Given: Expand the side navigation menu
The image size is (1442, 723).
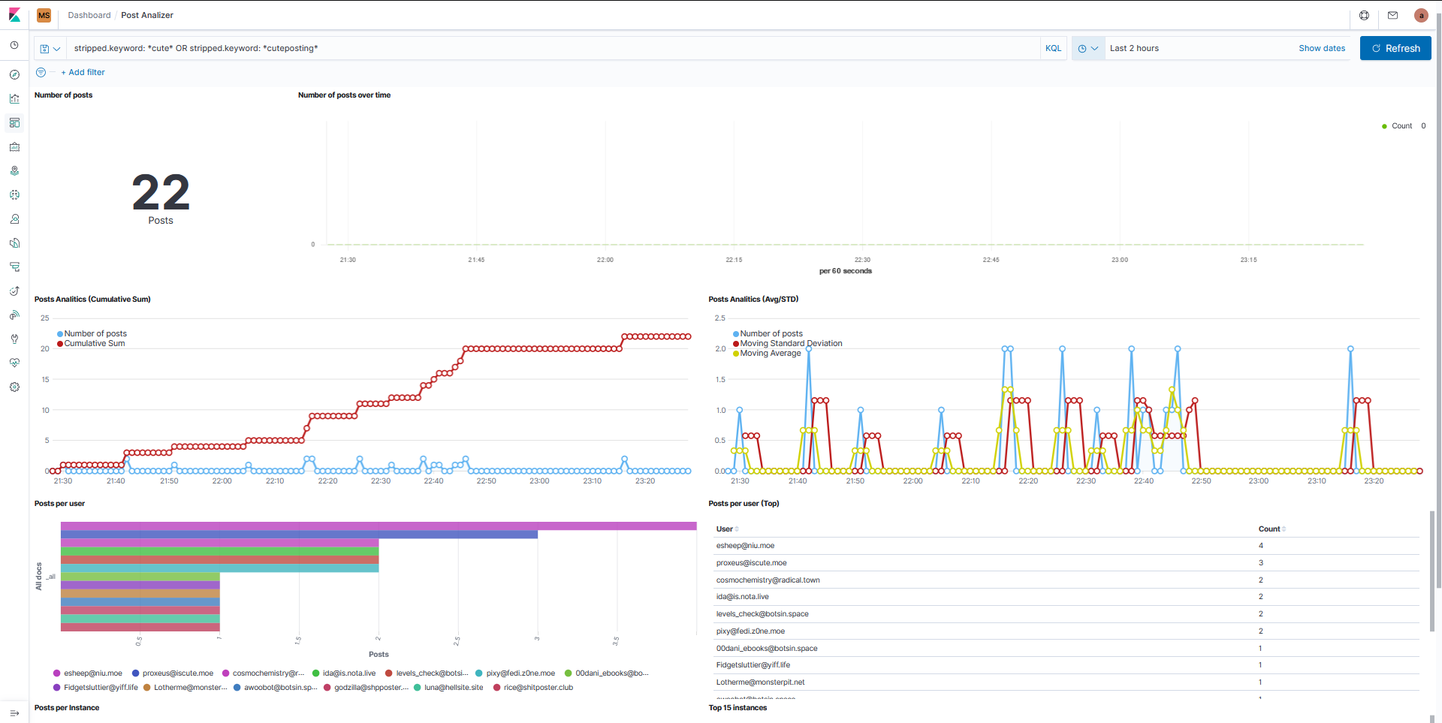Looking at the screenshot, I should 14,712.
